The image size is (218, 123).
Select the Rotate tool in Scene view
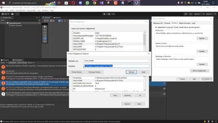click(x=45, y=32)
